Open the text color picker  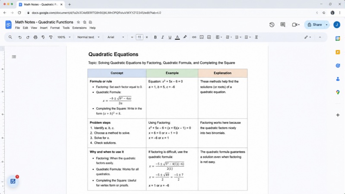177,37
